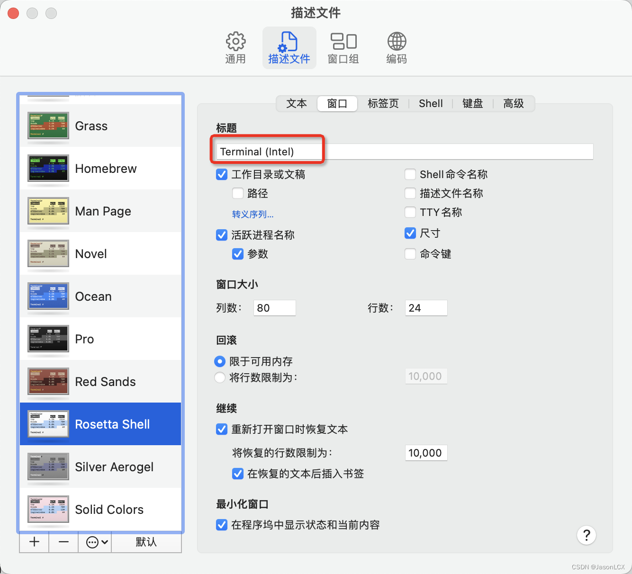
Task: Open the 通用 settings pane icon
Action: point(235,47)
